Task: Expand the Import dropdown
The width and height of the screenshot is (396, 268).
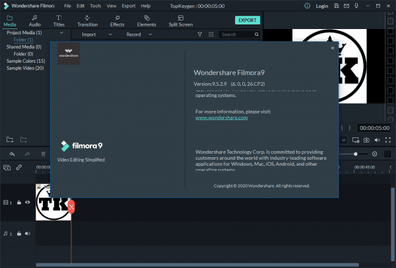Action: [92, 34]
